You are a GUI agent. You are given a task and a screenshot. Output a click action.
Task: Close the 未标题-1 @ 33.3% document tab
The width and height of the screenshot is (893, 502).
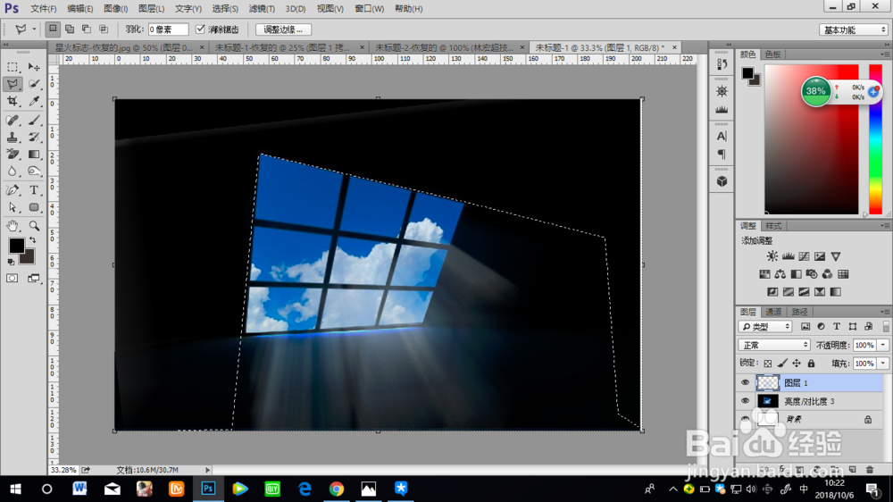point(674,48)
